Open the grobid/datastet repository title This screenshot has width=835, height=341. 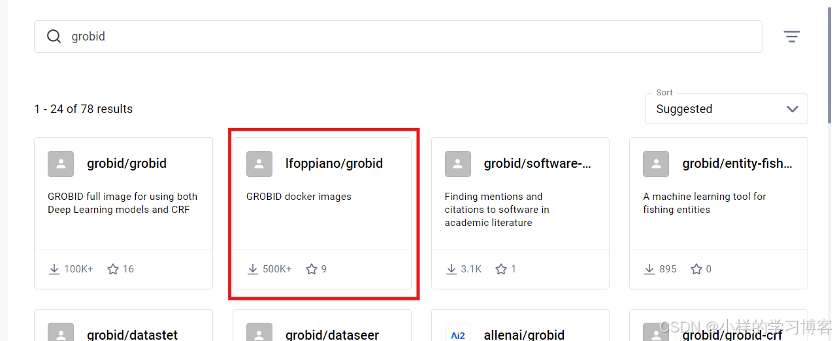point(133,334)
